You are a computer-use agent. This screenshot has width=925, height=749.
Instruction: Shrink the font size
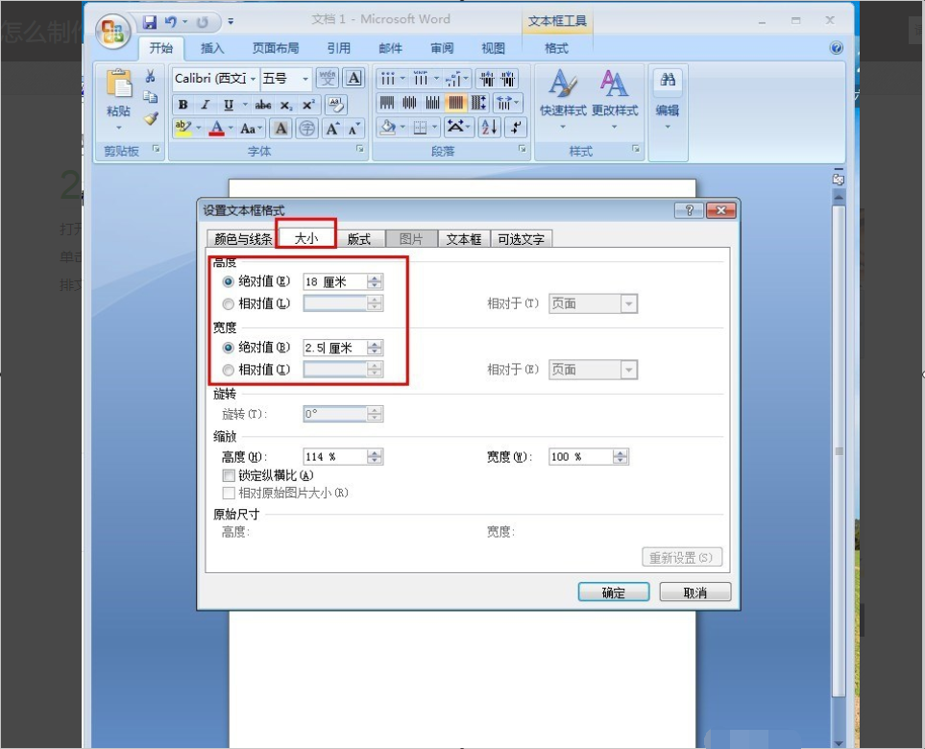pyautogui.click(x=353, y=128)
